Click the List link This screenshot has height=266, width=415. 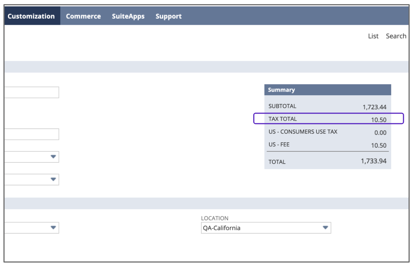tap(373, 36)
